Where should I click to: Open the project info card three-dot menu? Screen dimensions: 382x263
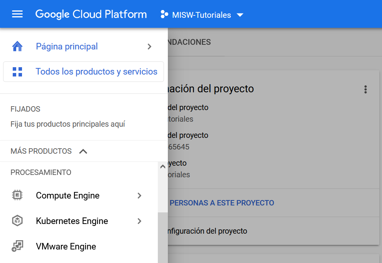click(x=365, y=90)
